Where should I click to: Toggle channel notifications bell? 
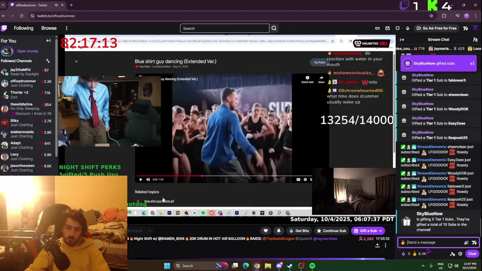click(279, 231)
